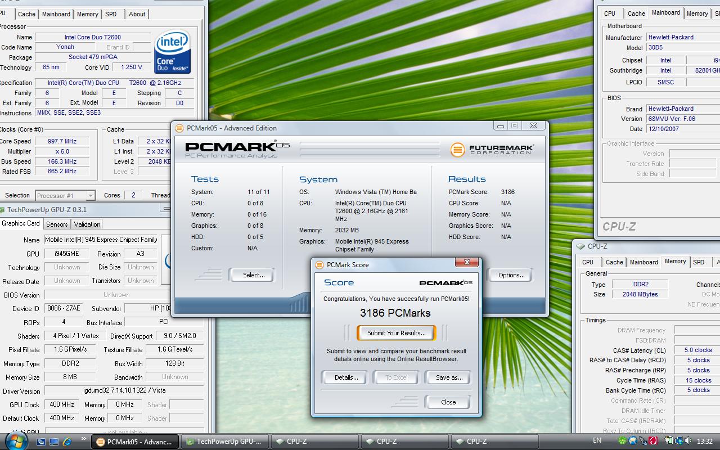Click the EN language indicator

pyautogui.click(x=597, y=440)
